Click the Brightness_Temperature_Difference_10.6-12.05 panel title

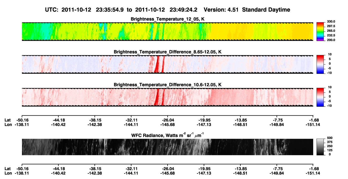[168, 85]
